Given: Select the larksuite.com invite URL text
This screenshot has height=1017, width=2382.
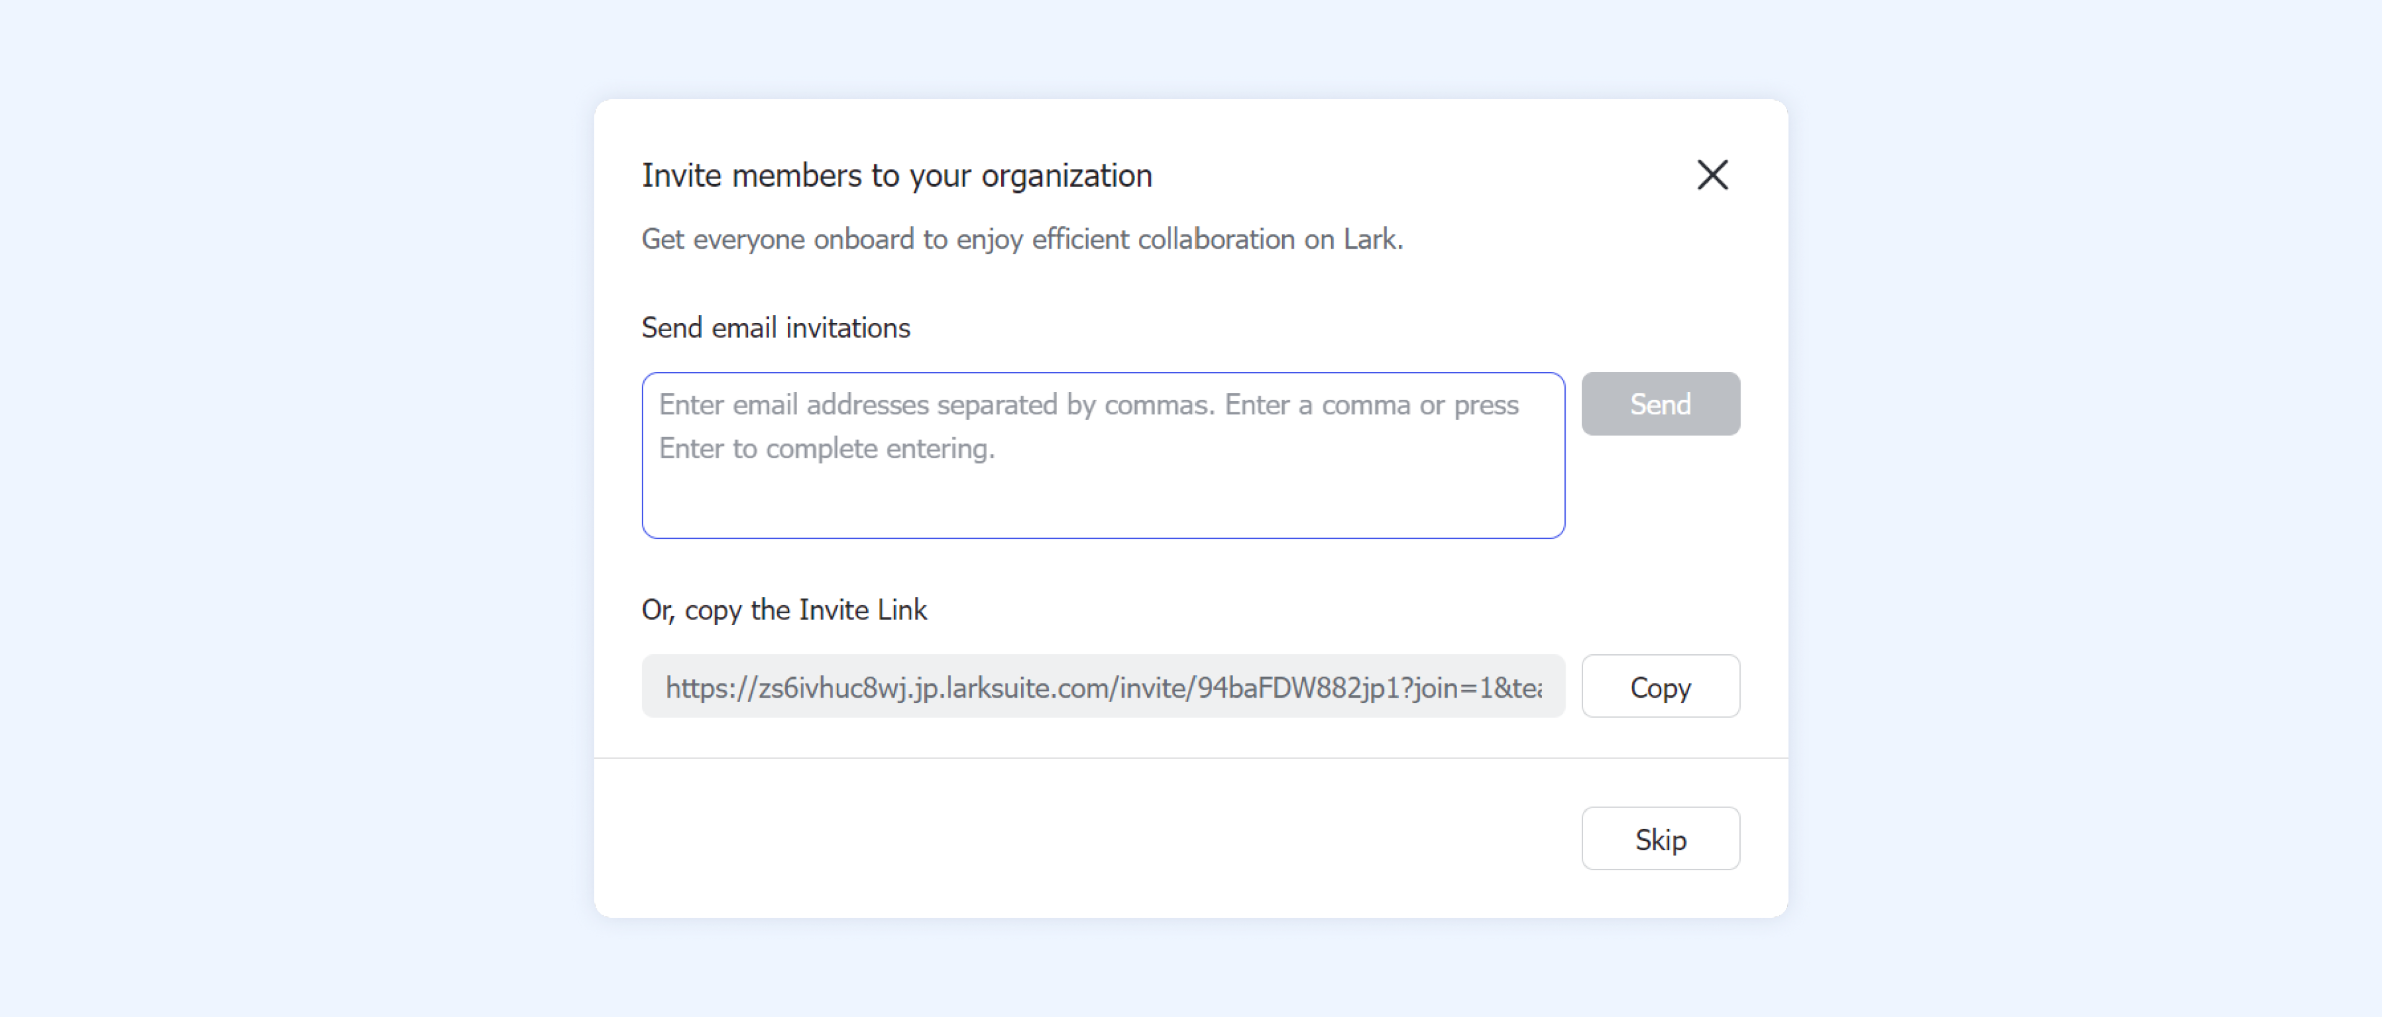Looking at the screenshot, I should click(x=1102, y=688).
